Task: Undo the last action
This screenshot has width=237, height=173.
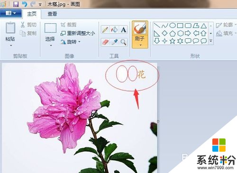Action: tap(25, 4)
